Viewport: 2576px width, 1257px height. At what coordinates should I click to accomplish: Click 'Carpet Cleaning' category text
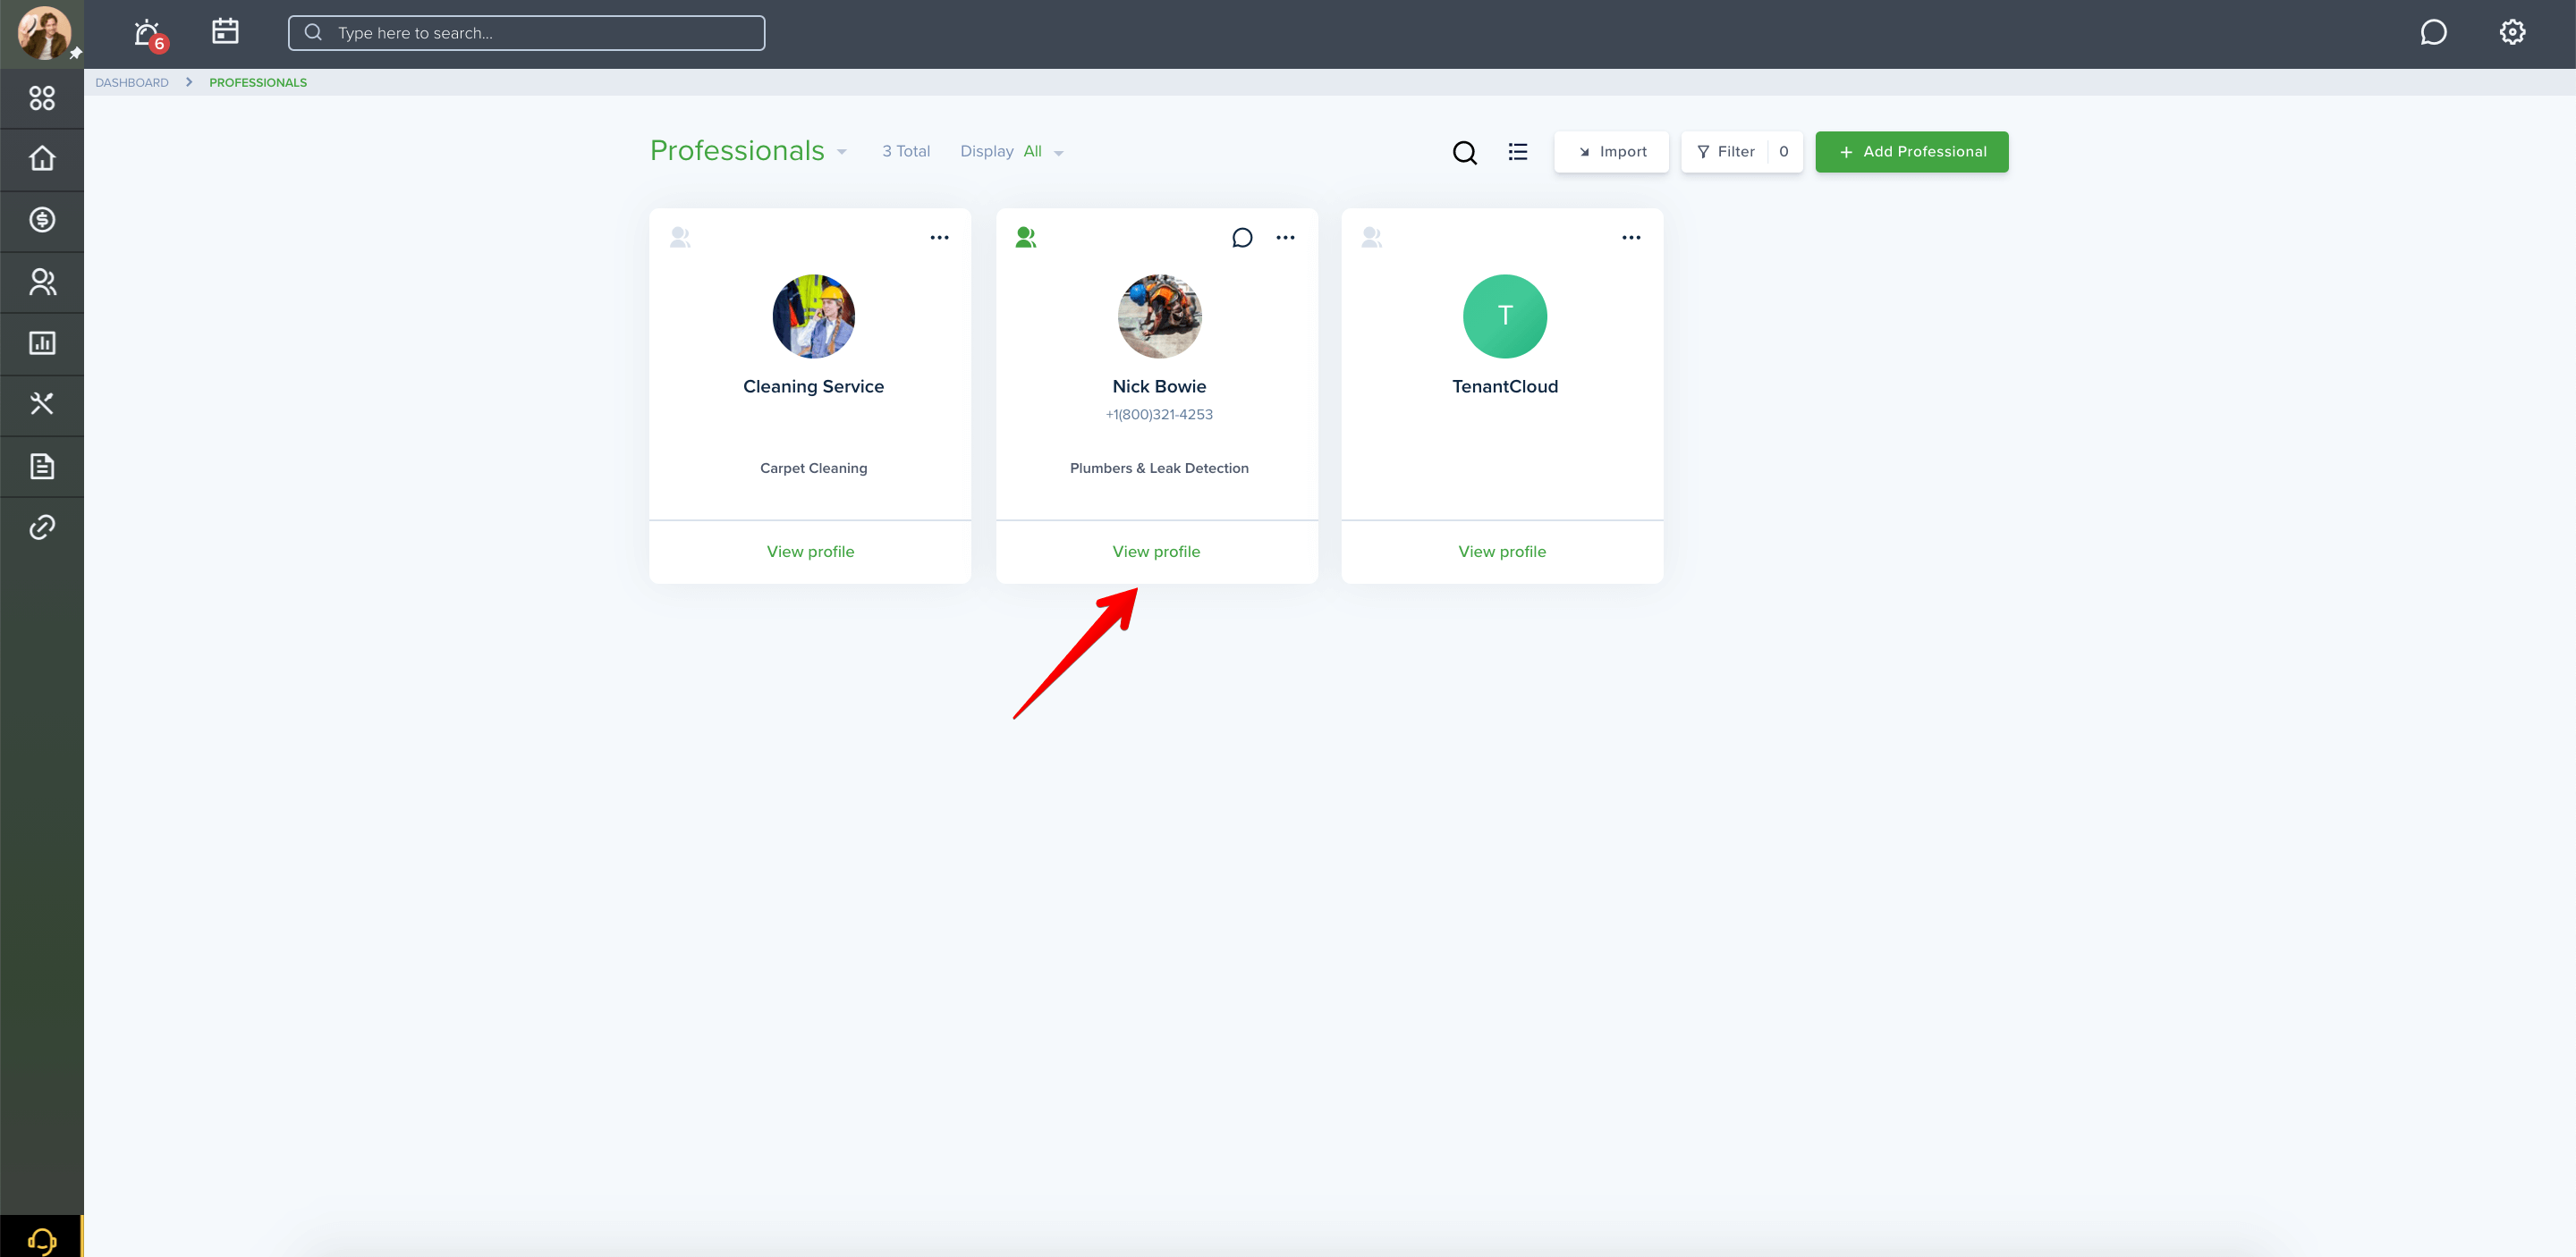[813, 468]
